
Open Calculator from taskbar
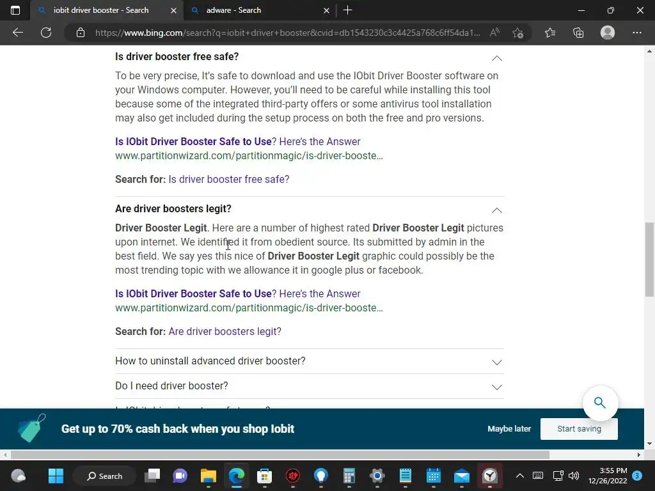(x=349, y=476)
